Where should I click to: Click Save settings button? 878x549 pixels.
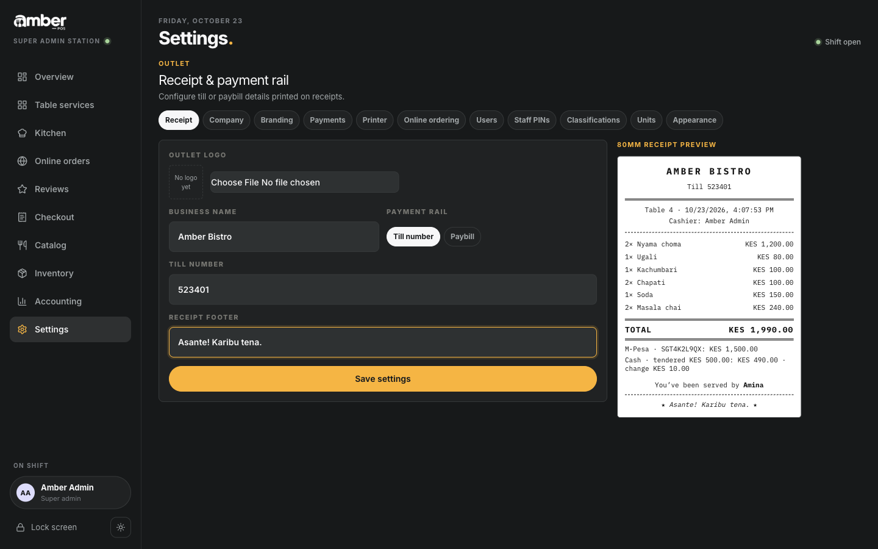tap(383, 379)
